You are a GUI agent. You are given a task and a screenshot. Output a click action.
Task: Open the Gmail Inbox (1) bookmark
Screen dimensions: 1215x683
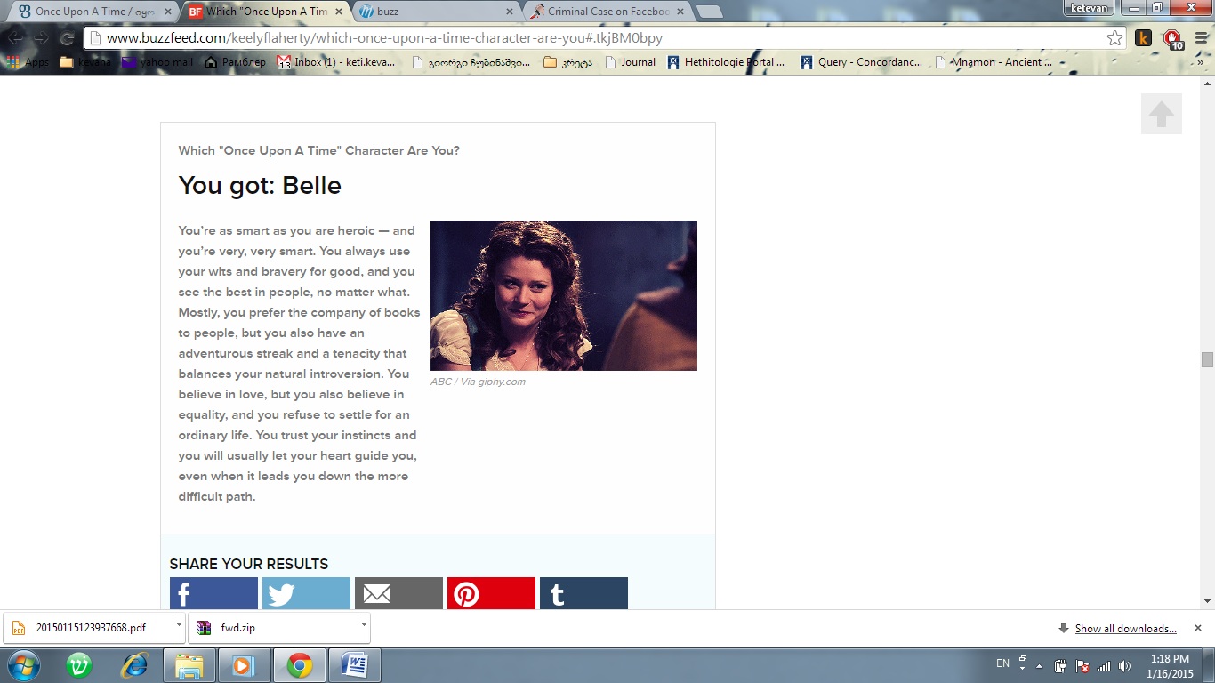click(x=336, y=62)
